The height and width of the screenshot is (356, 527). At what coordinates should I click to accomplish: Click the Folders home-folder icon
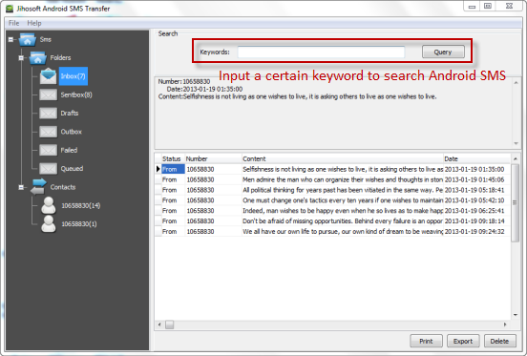pos(38,58)
